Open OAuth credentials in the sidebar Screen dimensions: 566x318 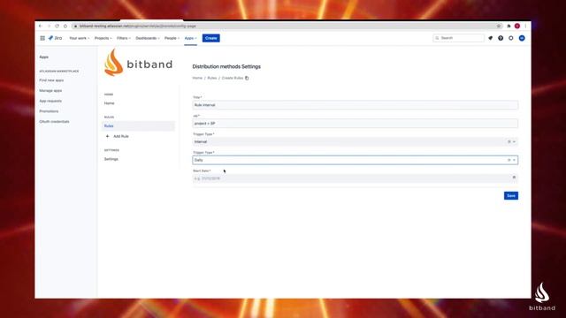click(54, 122)
